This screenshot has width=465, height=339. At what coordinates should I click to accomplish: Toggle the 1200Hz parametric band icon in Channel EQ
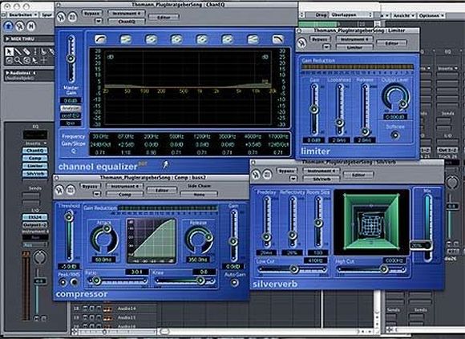[202, 38]
